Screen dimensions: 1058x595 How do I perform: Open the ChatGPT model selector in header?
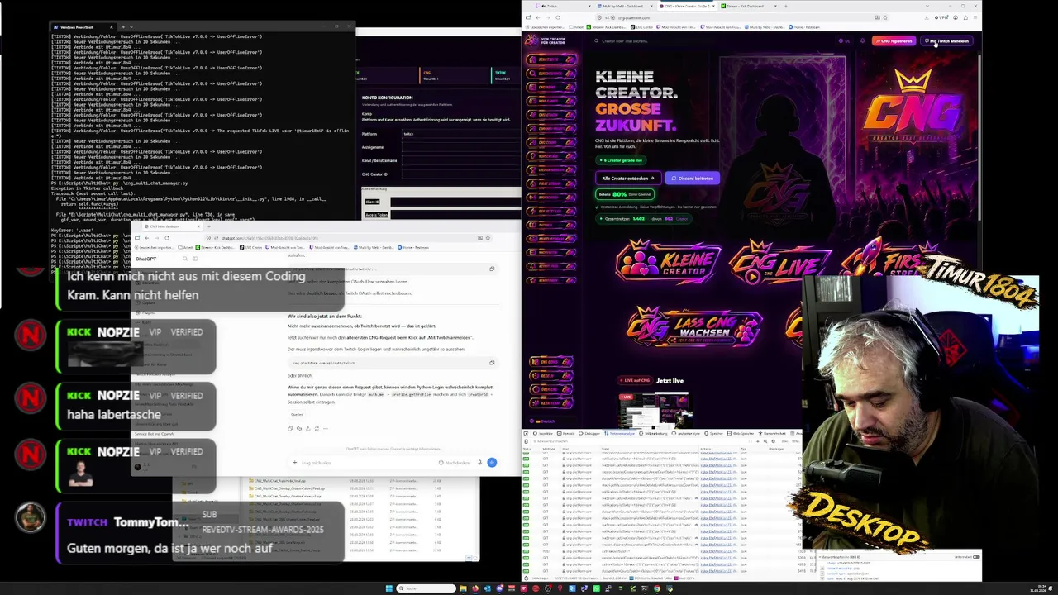tap(146, 259)
